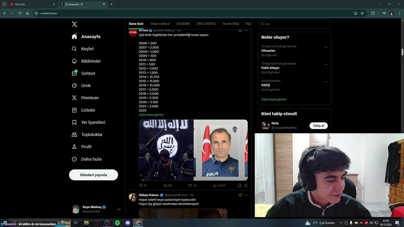The image size is (404, 227).
Task: Open more options on Gökçe Katun post
Action: 246,195
